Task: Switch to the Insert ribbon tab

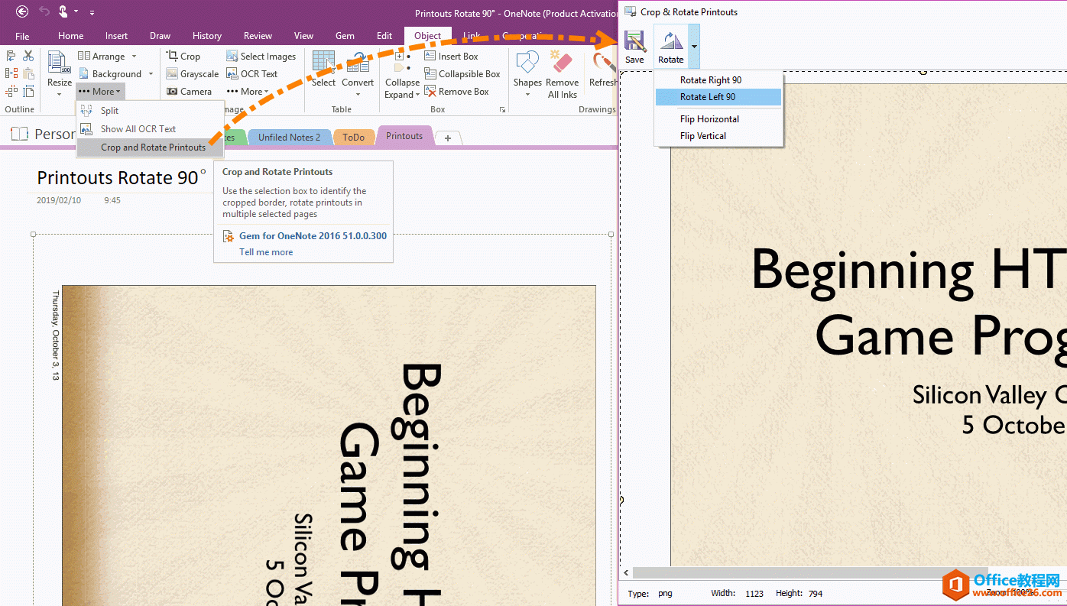Action: tap(116, 36)
